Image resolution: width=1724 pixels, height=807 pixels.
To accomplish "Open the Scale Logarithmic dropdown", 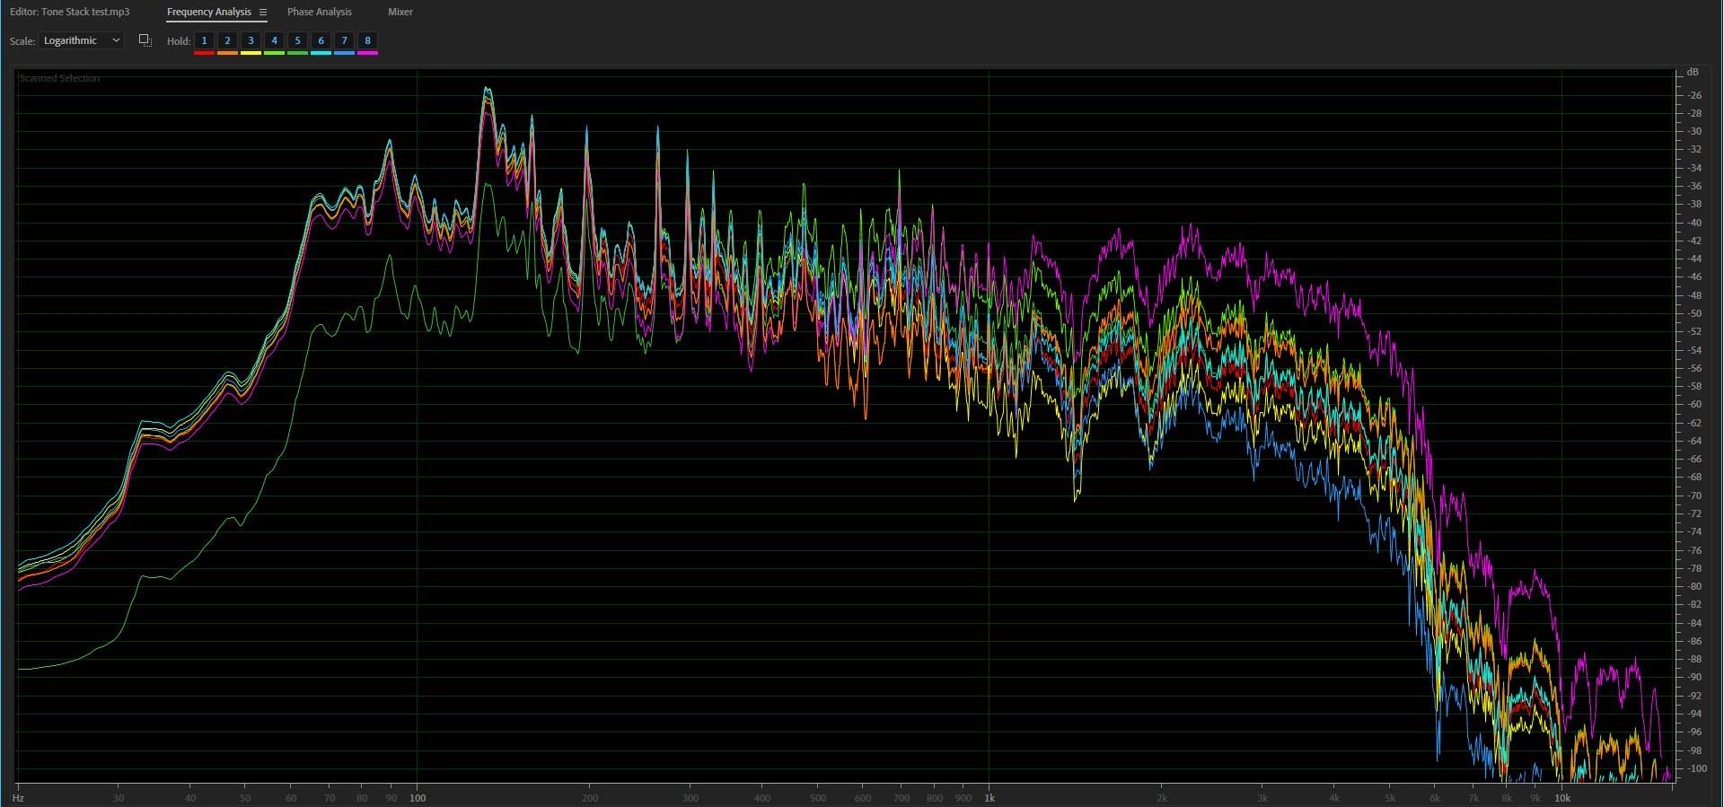I will 81,40.
